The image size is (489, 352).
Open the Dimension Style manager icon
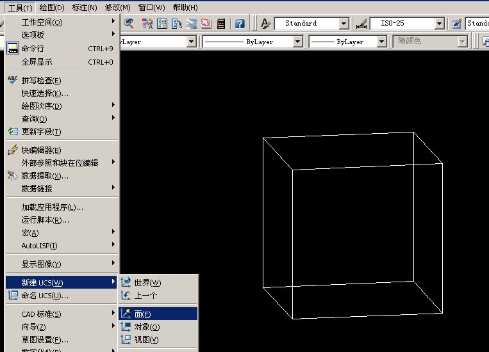[361, 24]
